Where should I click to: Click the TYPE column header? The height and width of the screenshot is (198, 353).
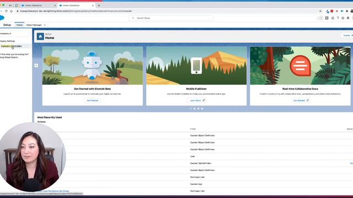click(x=192, y=129)
